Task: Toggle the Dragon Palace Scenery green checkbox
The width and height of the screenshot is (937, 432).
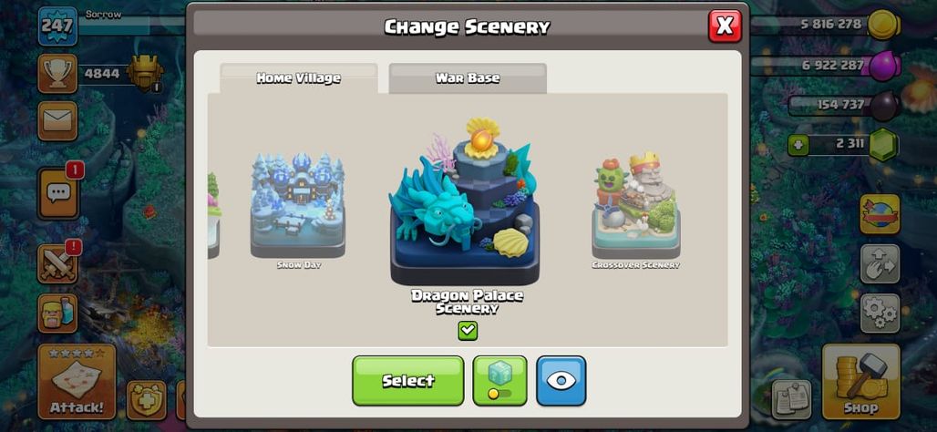Action: [468, 331]
